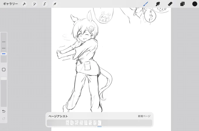This screenshot has width=199, height=131.
Task: Redo the last undone action
Action: (4, 119)
